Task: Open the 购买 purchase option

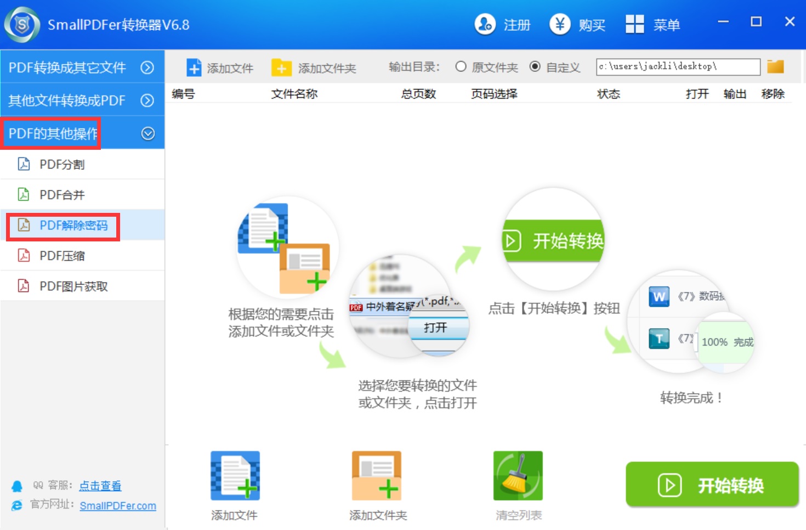Action: tap(592, 25)
